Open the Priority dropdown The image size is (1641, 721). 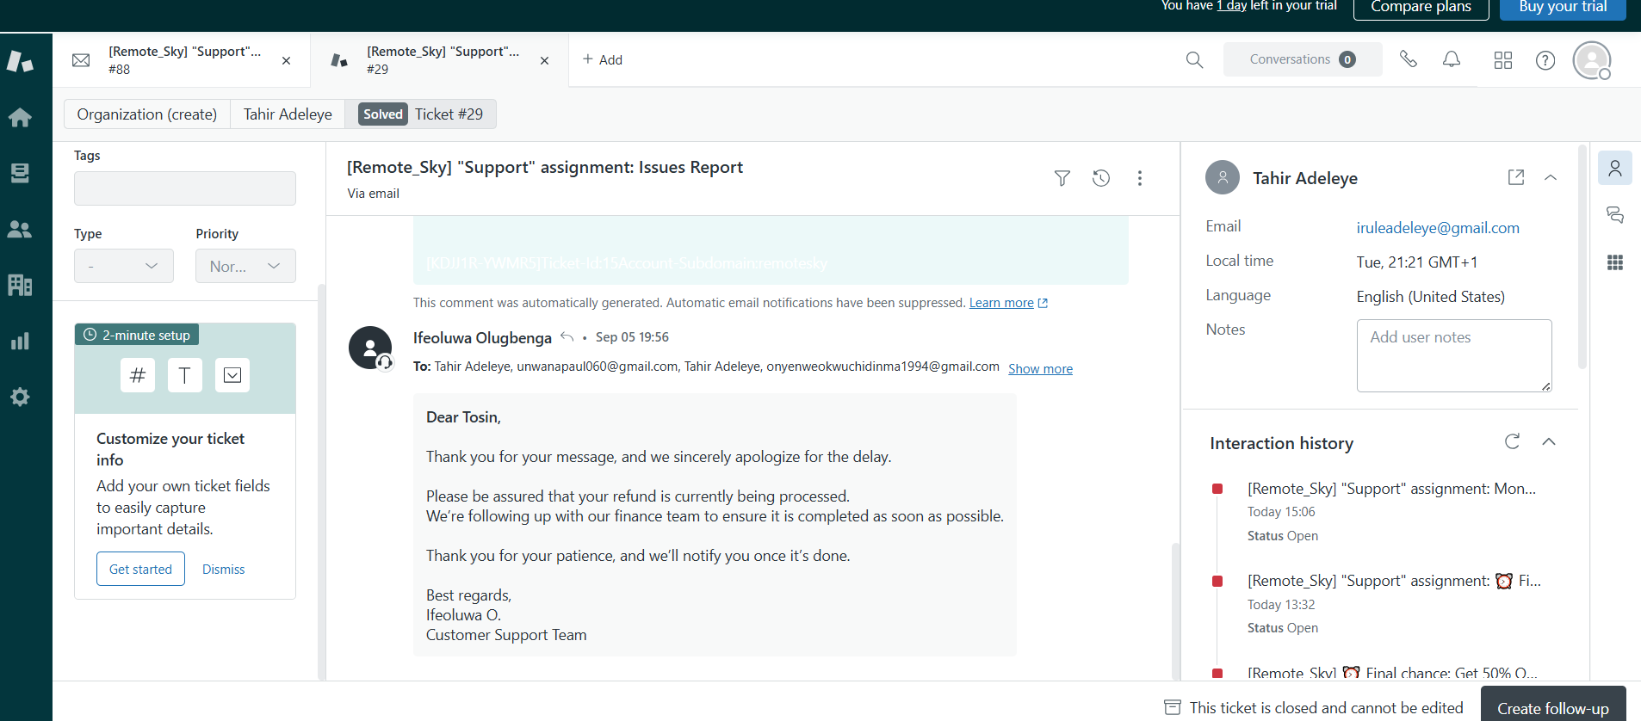(245, 266)
